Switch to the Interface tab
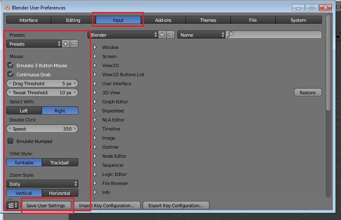The image size is (341, 220). point(28,20)
